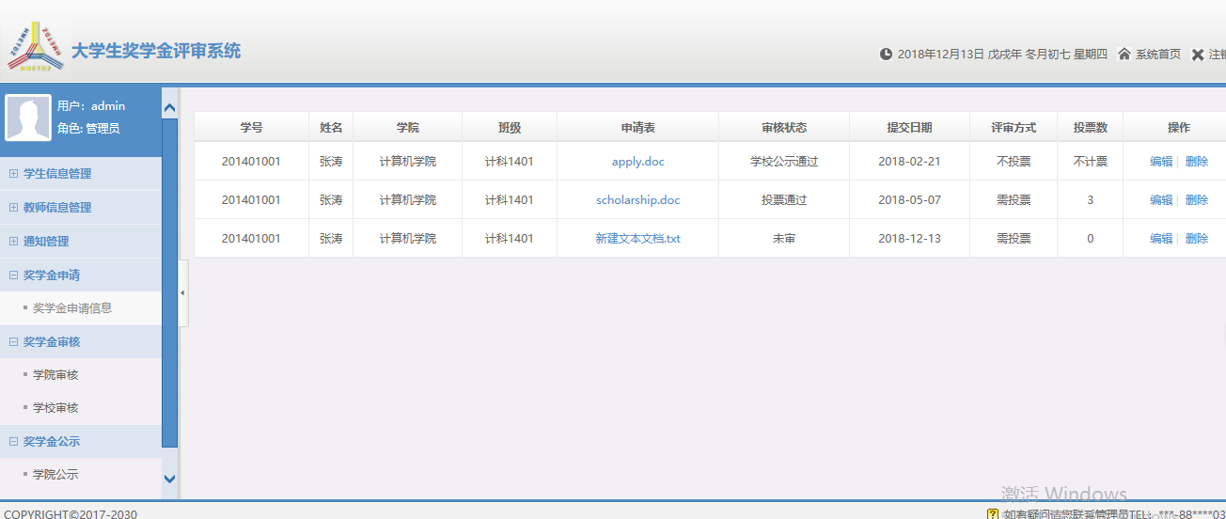Click vote count 3 cell

1090,200
